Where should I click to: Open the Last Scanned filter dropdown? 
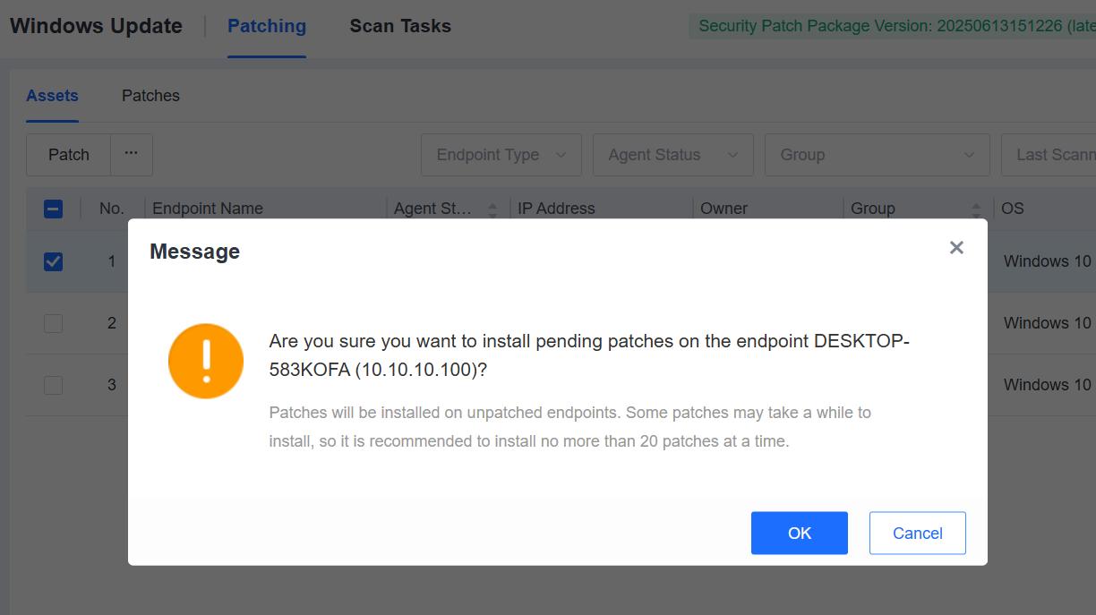coord(1049,155)
